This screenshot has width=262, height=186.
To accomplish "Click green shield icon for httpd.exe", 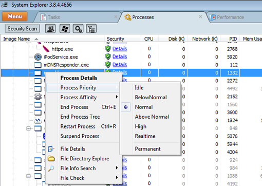I will coord(108,49).
